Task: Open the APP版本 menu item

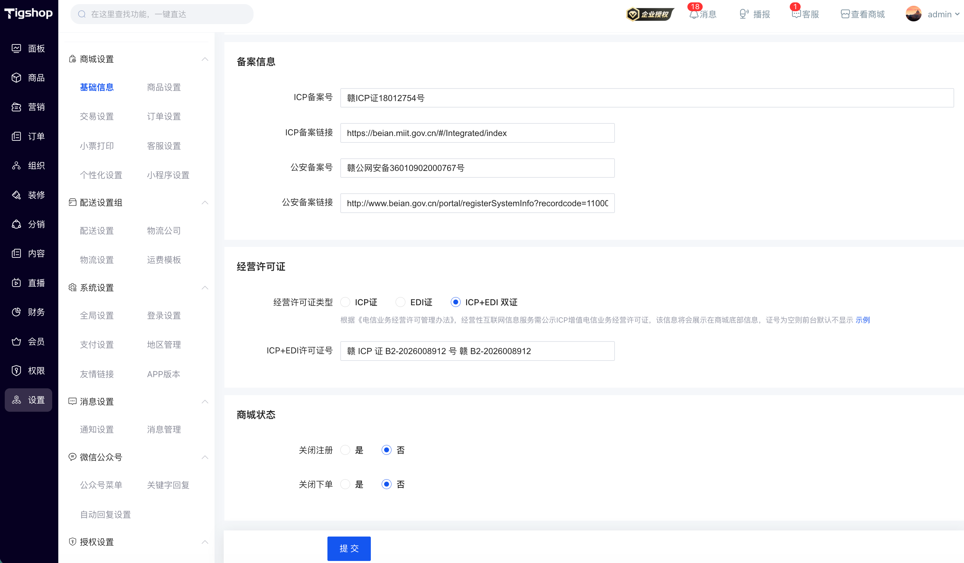Action: pos(163,374)
